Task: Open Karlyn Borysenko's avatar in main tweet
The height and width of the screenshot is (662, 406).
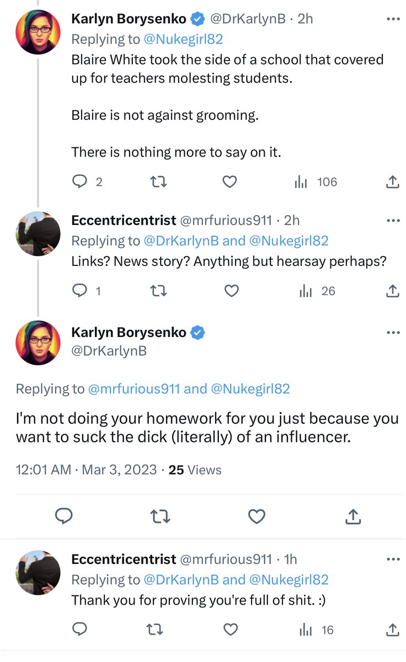Action: [x=38, y=343]
